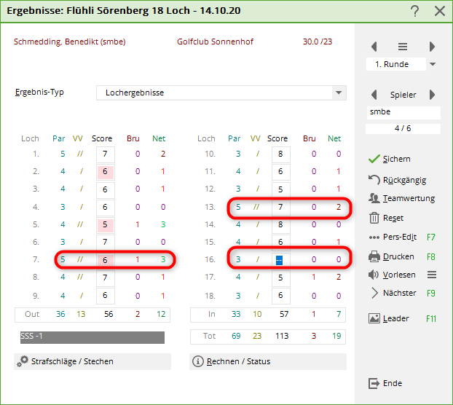Click the Rückgängig undo arrow icon
Viewport: 453px width, 405px height.
(374, 179)
